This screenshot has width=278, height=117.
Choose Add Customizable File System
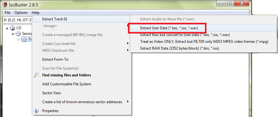click(x=81, y=84)
